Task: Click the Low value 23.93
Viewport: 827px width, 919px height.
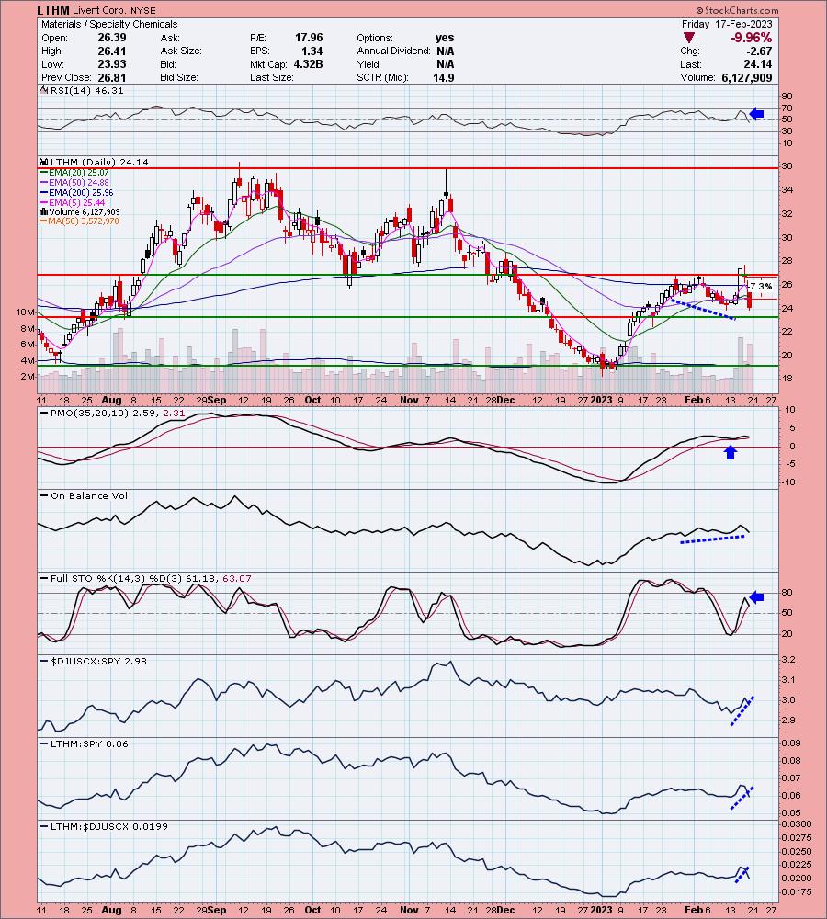Action: point(112,64)
